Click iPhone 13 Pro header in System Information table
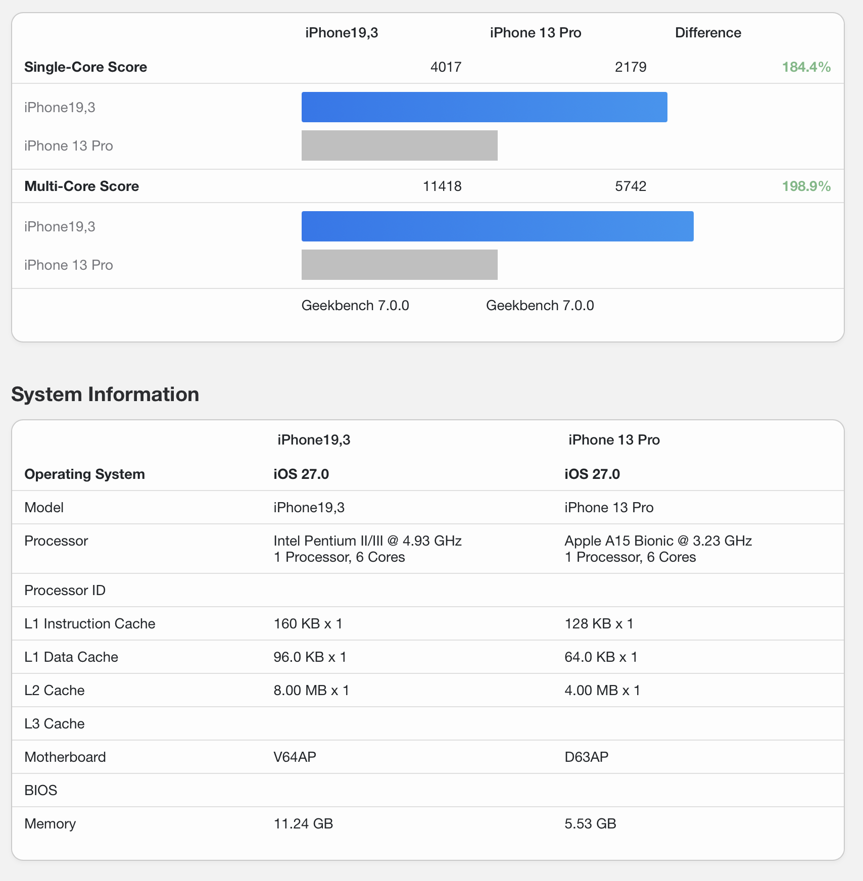This screenshot has height=881, width=863. (614, 440)
